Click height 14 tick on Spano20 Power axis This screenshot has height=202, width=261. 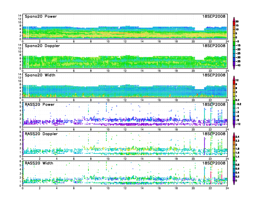tap(20, 16)
